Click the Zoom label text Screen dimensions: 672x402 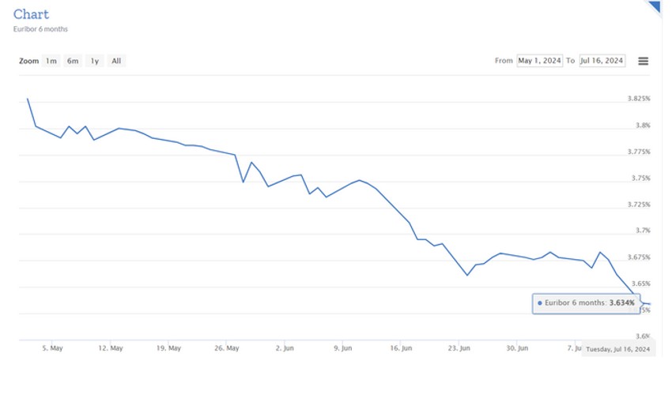tap(28, 61)
